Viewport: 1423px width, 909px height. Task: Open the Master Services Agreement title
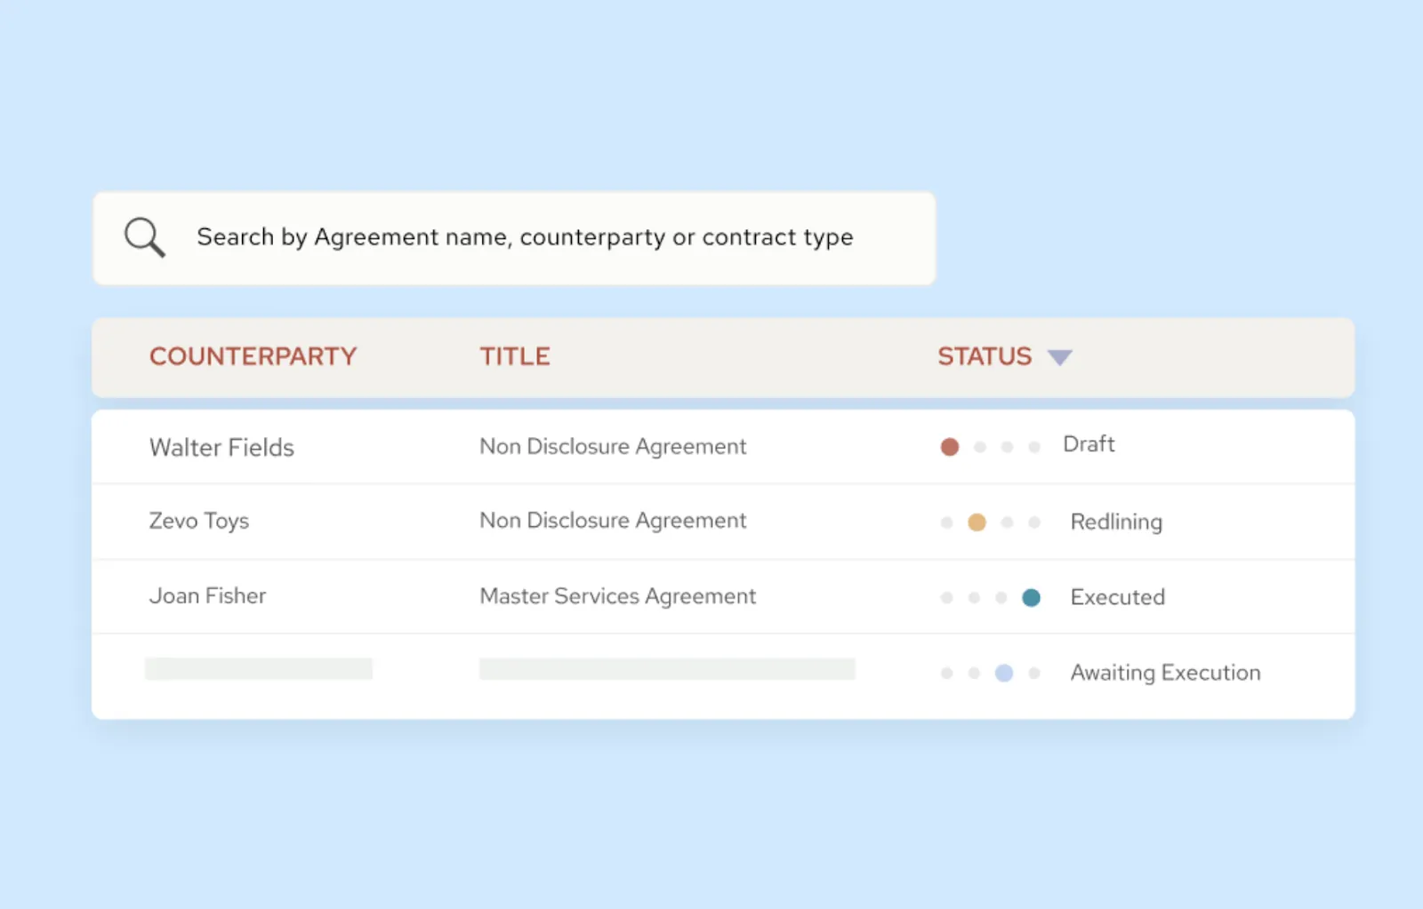click(617, 596)
